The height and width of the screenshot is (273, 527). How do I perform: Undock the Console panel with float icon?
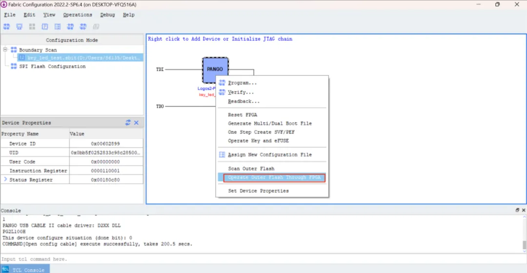click(517, 210)
